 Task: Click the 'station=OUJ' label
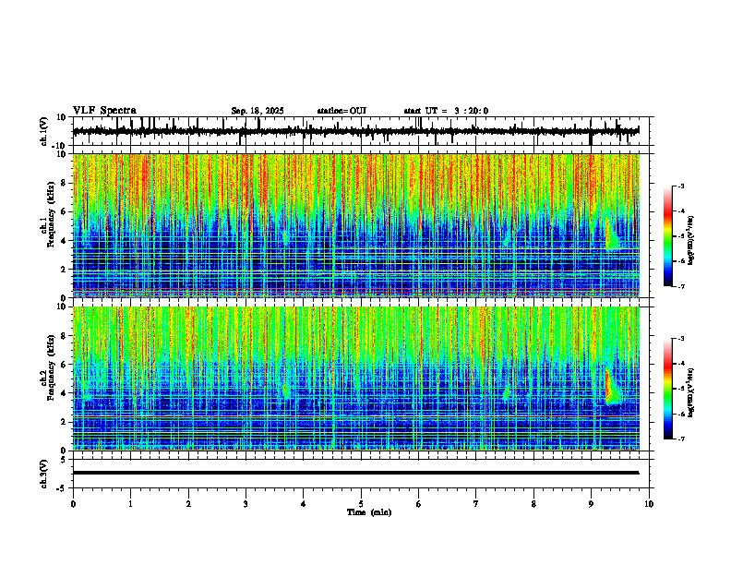[342, 111]
